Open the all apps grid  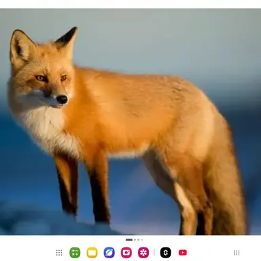click(x=59, y=253)
